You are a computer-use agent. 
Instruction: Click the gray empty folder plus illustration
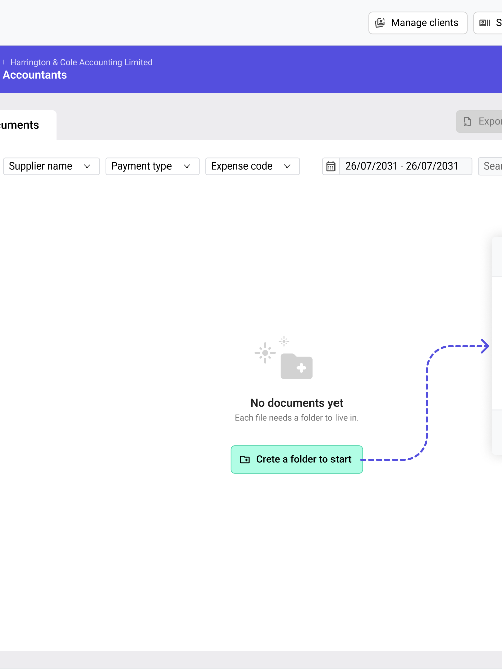pyautogui.click(x=296, y=367)
